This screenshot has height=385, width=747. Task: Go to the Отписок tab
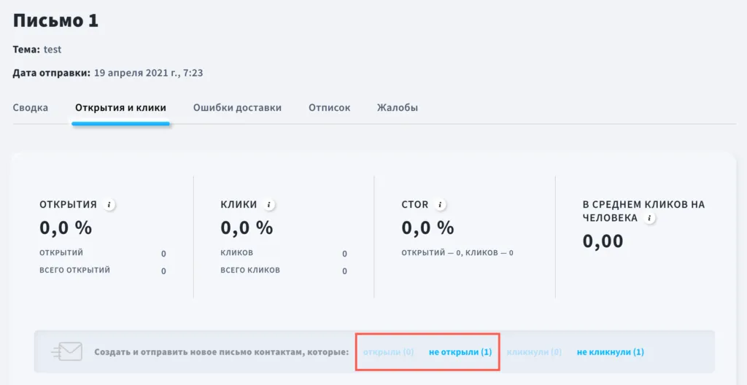pyautogui.click(x=329, y=108)
